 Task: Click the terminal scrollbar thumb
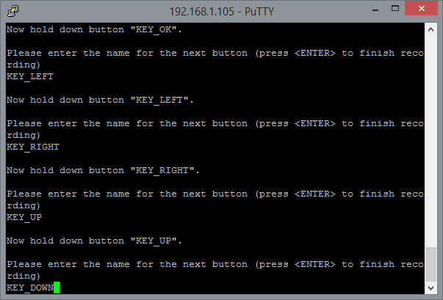tap(431, 264)
